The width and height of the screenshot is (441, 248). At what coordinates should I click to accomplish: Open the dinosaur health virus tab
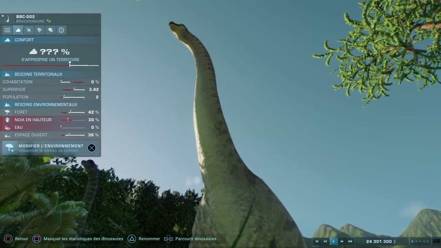click(29, 30)
